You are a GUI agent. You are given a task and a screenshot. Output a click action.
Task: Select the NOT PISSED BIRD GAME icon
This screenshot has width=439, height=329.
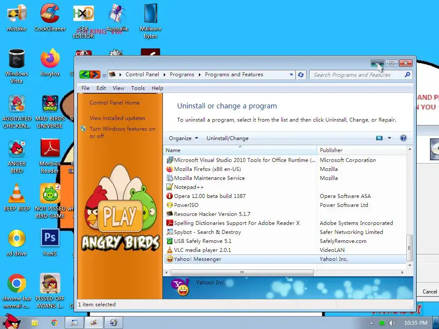tap(50, 201)
